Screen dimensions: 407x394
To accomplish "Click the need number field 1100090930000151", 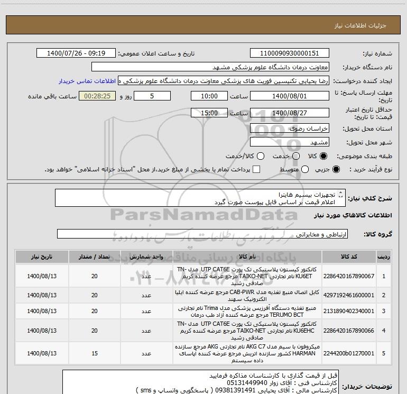I will 290,53.
